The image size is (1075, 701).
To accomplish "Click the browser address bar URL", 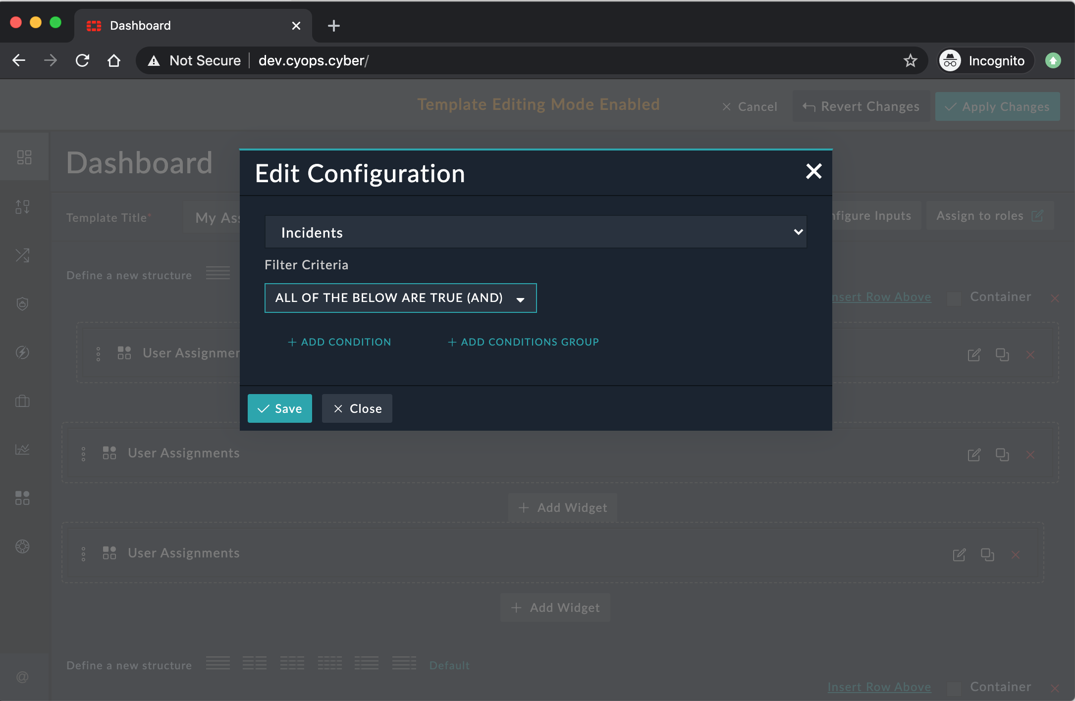I will pyautogui.click(x=313, y=60).
